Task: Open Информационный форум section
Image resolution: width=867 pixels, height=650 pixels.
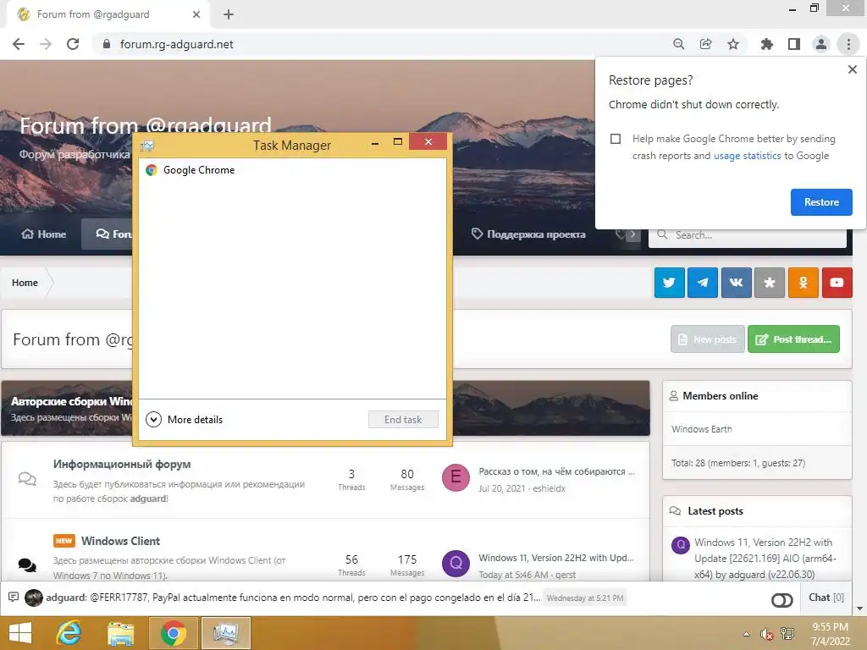Action: [122, 465]
